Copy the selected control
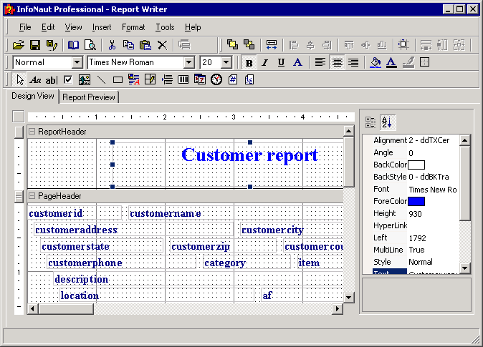Image resolution: width=483 pixels, height=347 pixels. tap(128, 45)
